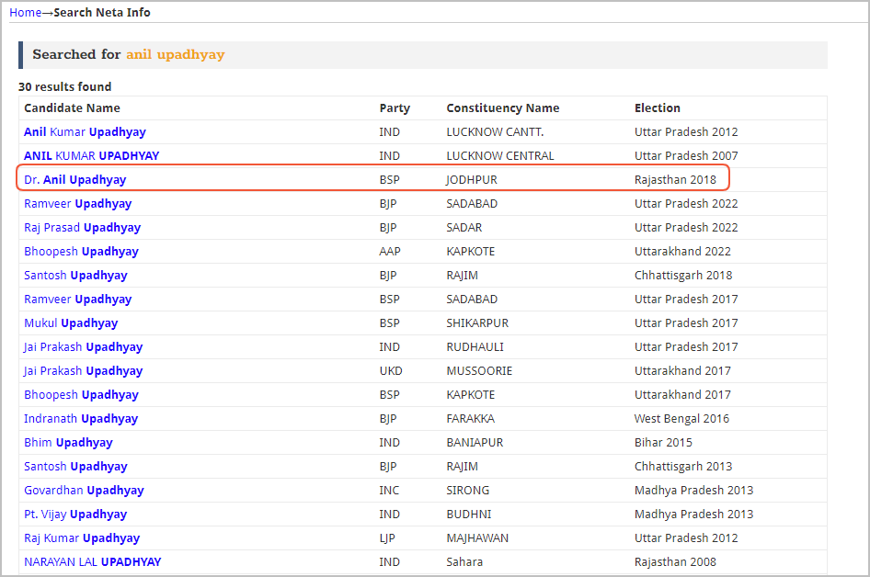870x577 pixels.
Task: Select the Sahara constituency cell
Action: click(464, 561)
